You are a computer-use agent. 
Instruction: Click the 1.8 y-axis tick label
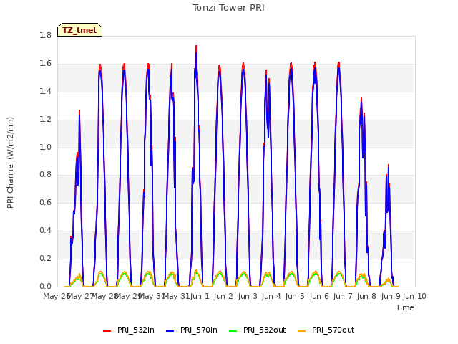[x=45, y=36]
